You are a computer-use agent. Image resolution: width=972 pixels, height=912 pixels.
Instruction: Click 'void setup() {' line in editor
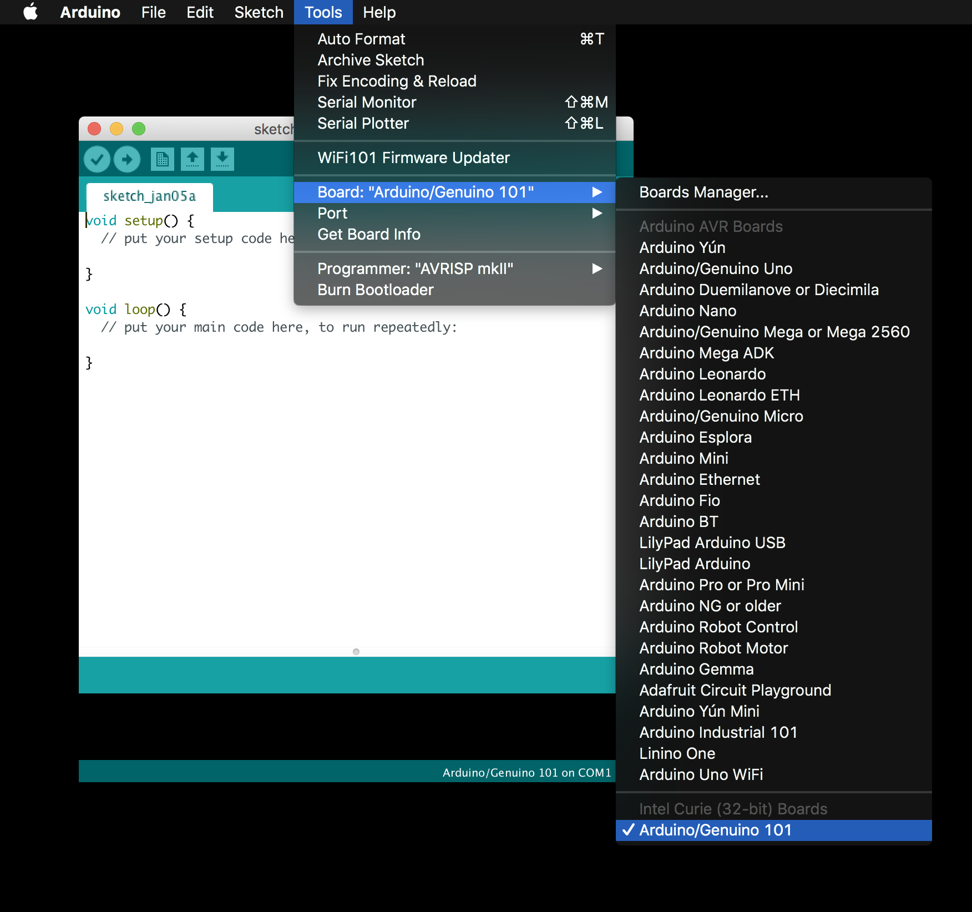[140, 221]
